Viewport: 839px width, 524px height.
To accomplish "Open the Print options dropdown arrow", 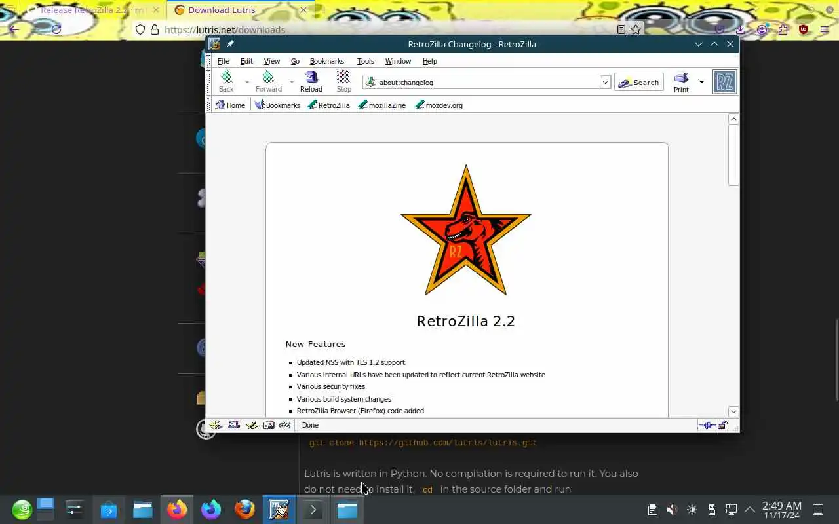I will point(701,82).
